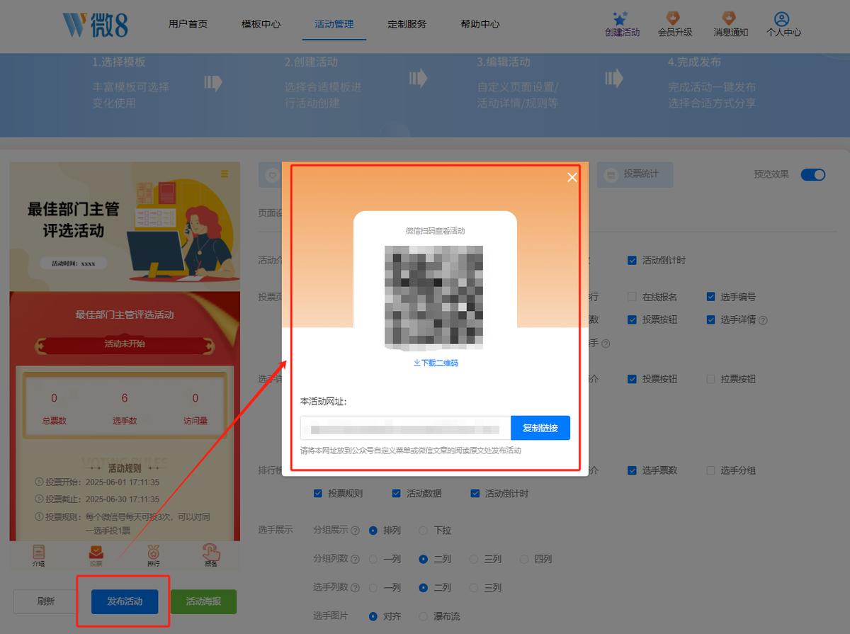Viewport: 850px width, 634px height.
Task: Toggle 投票按钮 checkbox beside 拉票按钮
Action: click(x=632, y=379)
